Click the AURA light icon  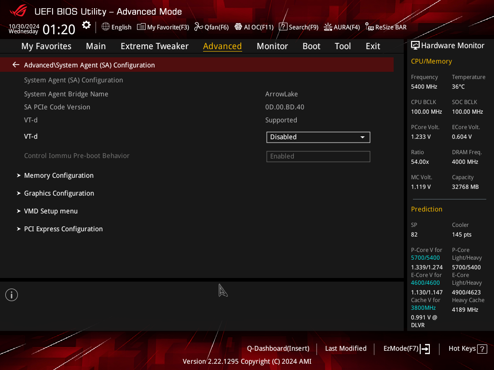pyautogui.click(x=328, y=27)
